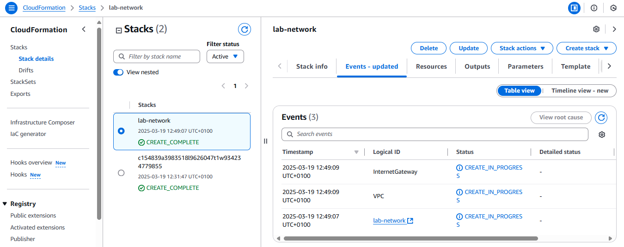Click the hexagon security icon at top right

tap(613, 8)
